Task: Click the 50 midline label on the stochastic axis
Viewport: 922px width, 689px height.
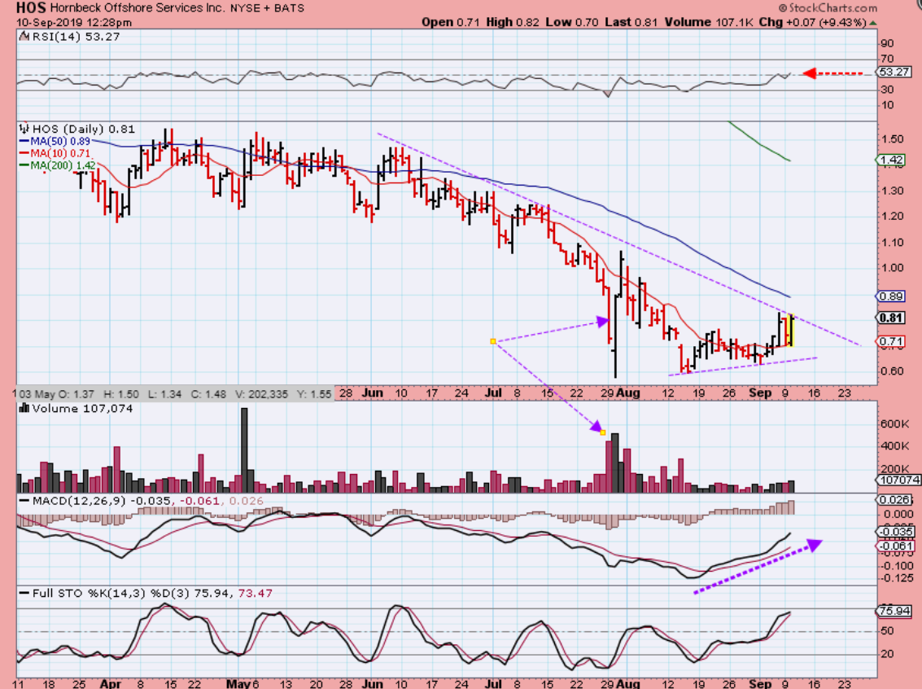Action: [x=887, y=631]
